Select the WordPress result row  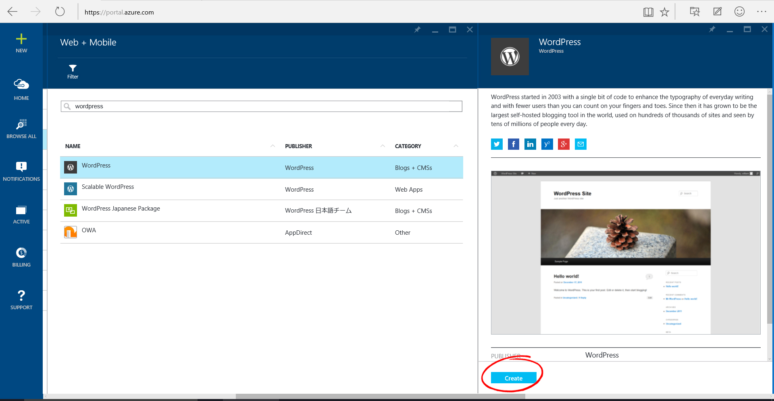coord(262,167)
